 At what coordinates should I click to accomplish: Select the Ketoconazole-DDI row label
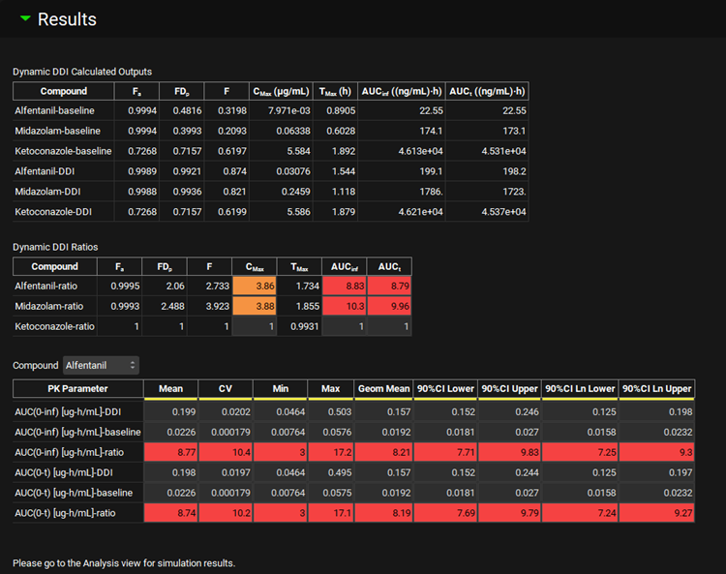(x=58, y=211)
